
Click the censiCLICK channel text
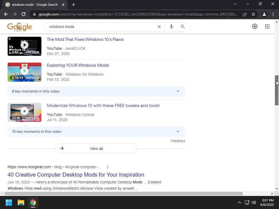pyautogui.click(x=75, y=48)
